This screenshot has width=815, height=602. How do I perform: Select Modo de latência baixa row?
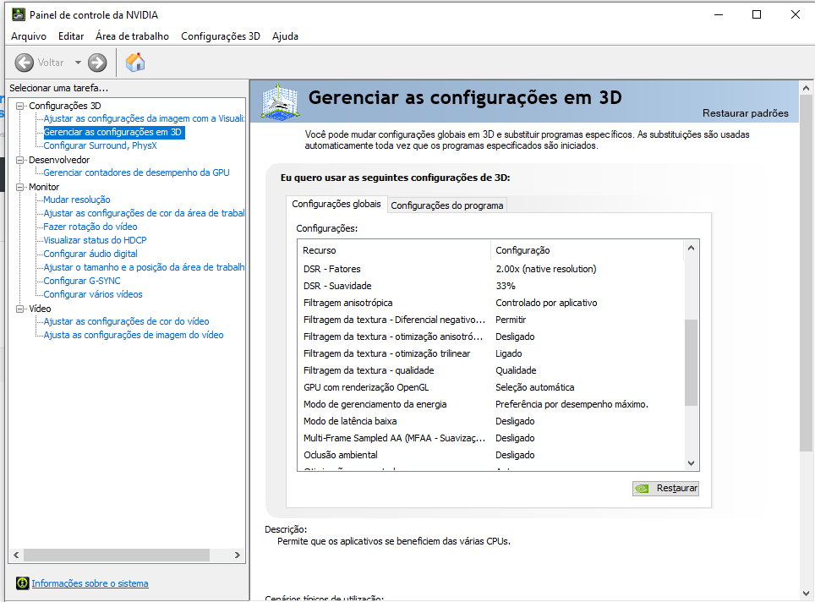point(491,421)
